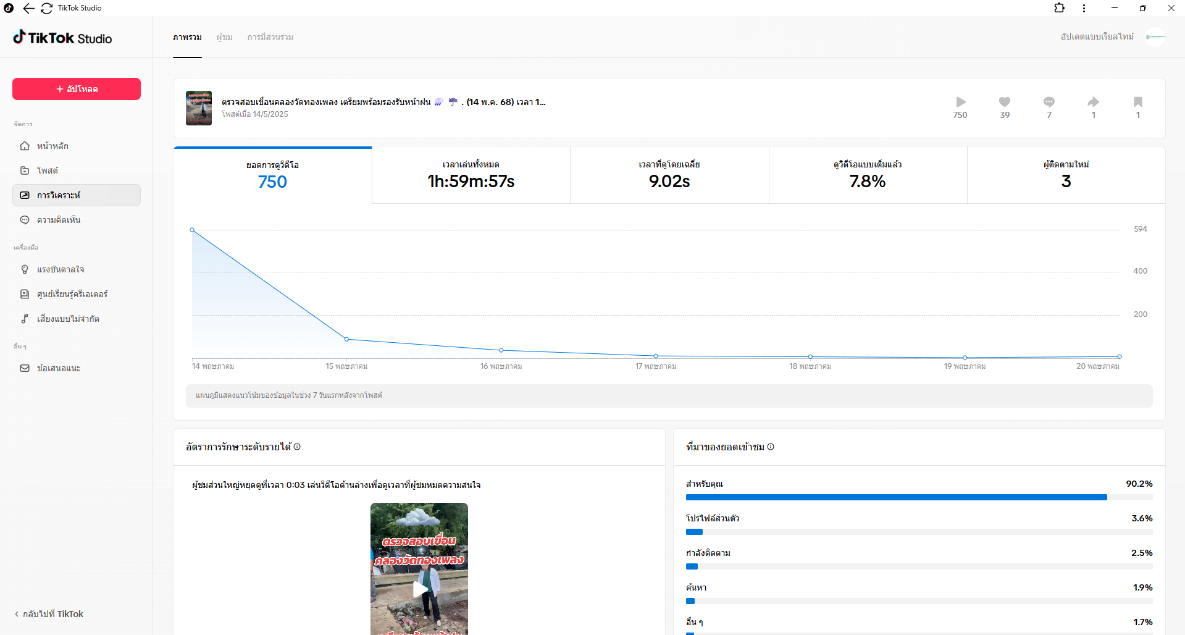
Task: Switch to the Viewers (ผู้ชม) tab
Action: tap(225, 38)
